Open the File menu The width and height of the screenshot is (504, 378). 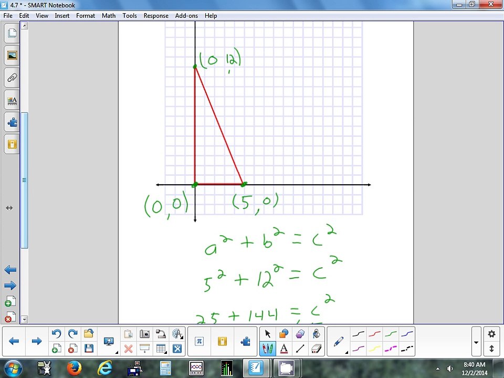[8, 16]
